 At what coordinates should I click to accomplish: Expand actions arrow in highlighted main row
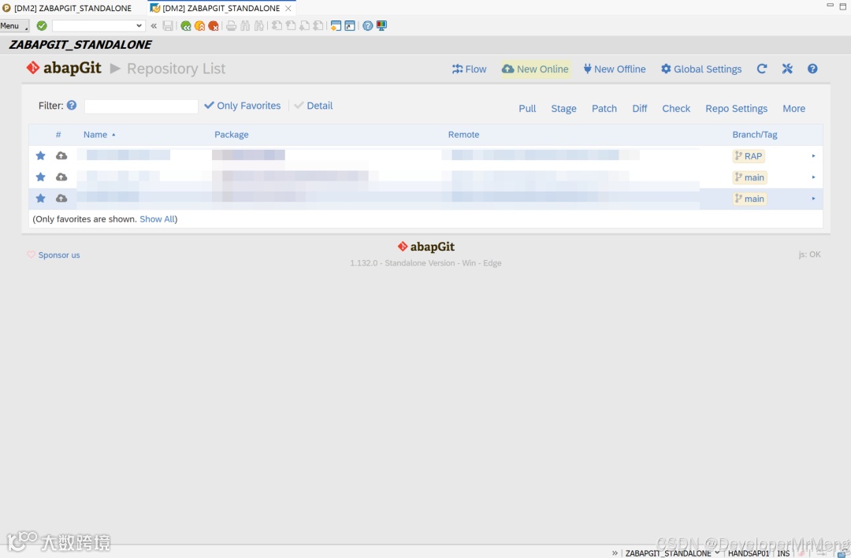pos(813,199)
